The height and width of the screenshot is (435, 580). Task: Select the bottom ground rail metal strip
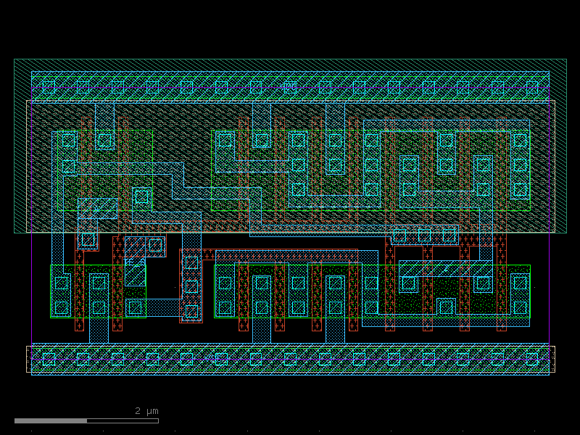pos(291,359)
